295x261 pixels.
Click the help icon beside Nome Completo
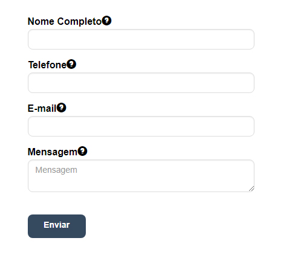pyautogui.click(x=106, y=21)
